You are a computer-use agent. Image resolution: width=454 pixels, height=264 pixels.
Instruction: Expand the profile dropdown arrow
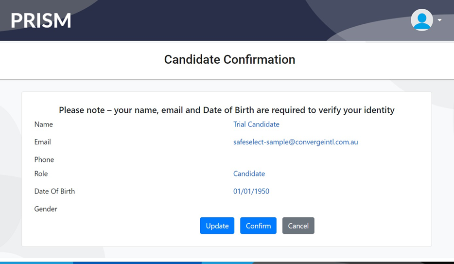click(439, 20)
